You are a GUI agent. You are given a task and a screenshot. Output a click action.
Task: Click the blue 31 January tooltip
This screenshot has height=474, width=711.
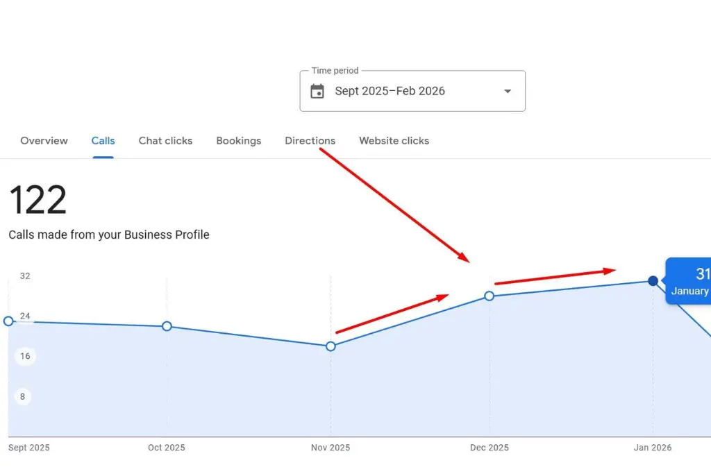(689, 281)
